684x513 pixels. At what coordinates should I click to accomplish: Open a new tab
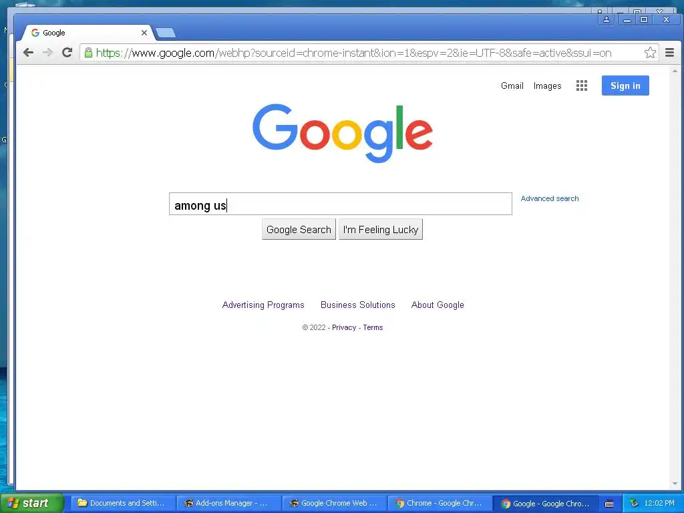(166, 33)
